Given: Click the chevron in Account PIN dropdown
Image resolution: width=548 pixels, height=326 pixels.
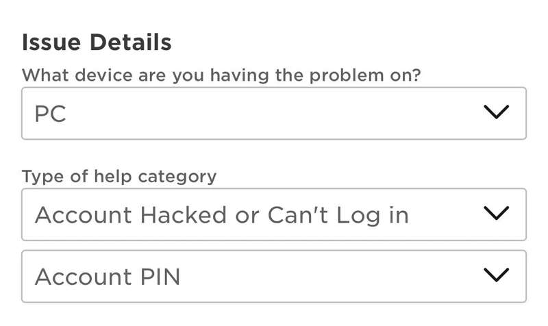Looking at the screenshot, I should (x=496, y=275).
